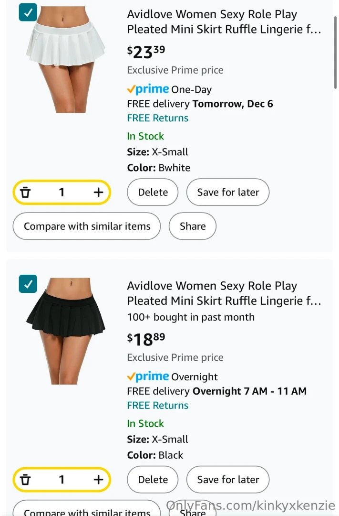The width and height of the screenshot is (339, 516).
Task: Delete the black skirt item
Action: click(153, 479)
